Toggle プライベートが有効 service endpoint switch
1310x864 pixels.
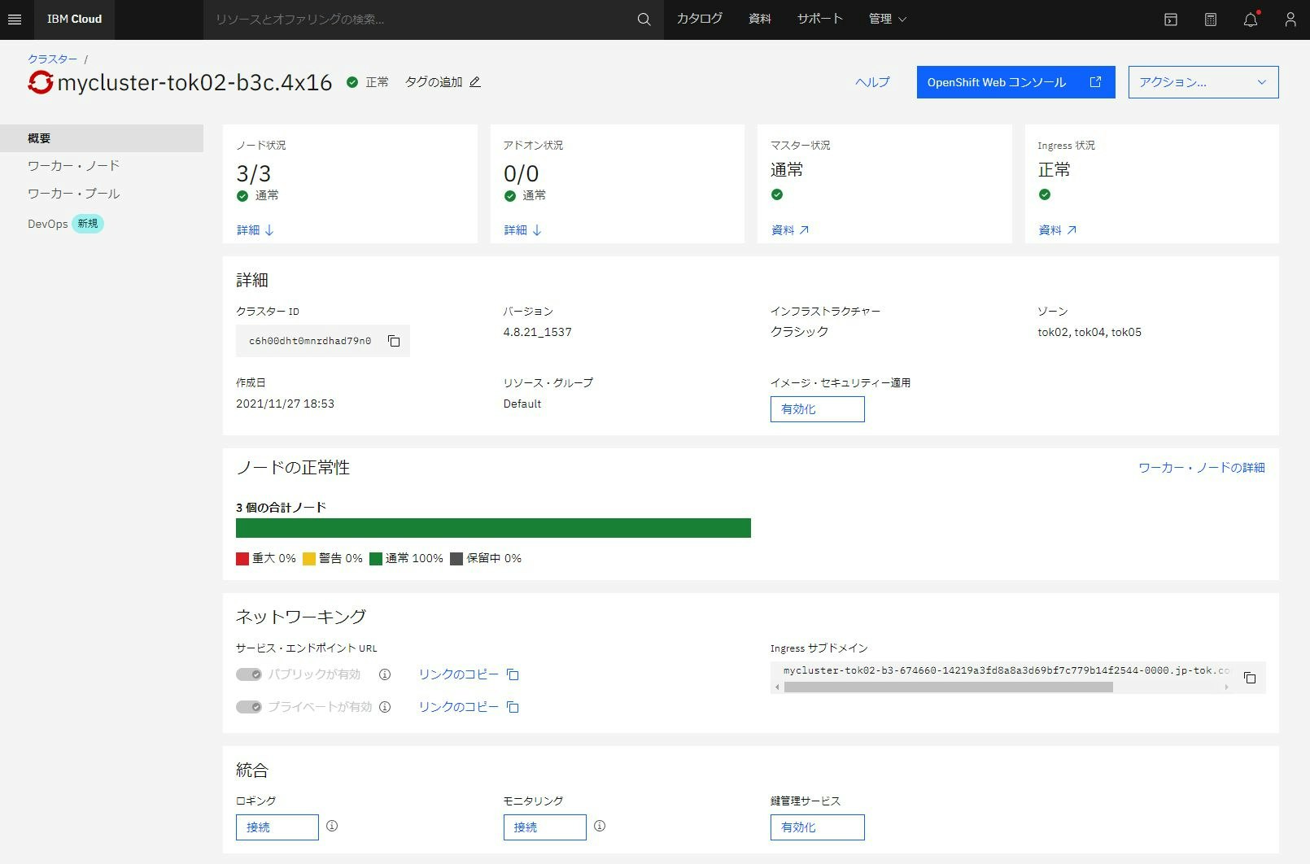(x=249, y=707)
